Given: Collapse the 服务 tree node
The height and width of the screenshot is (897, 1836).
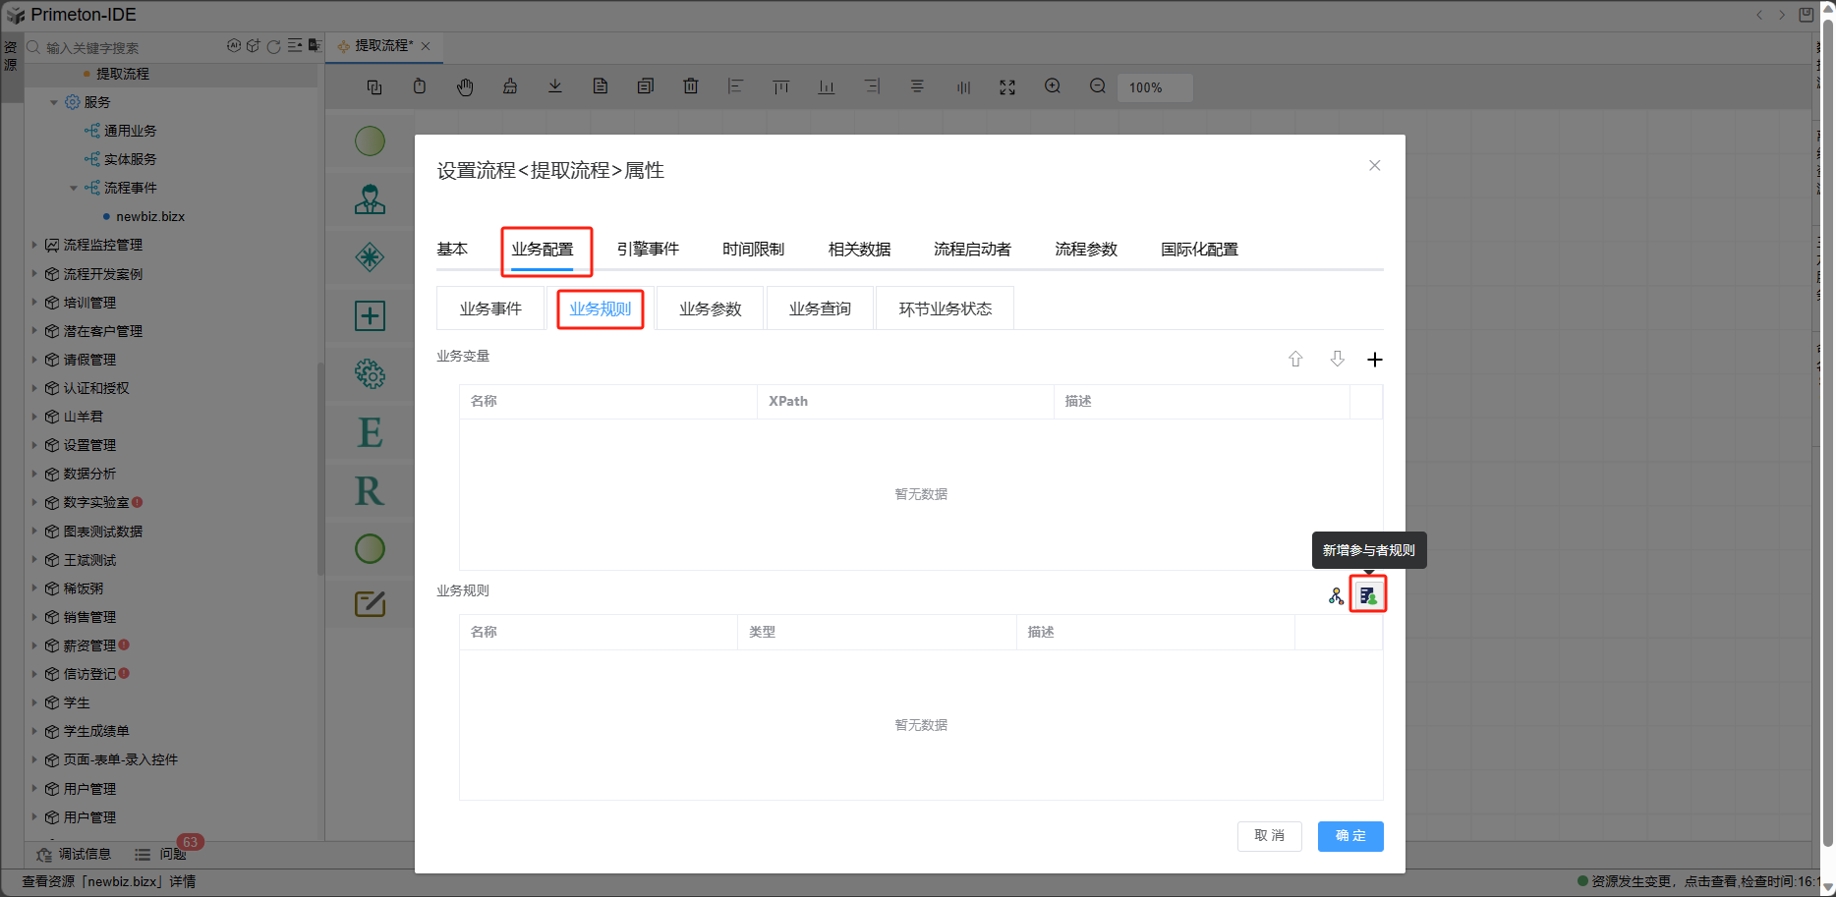Looking at the screenshot, I should (x=54, y=102).
